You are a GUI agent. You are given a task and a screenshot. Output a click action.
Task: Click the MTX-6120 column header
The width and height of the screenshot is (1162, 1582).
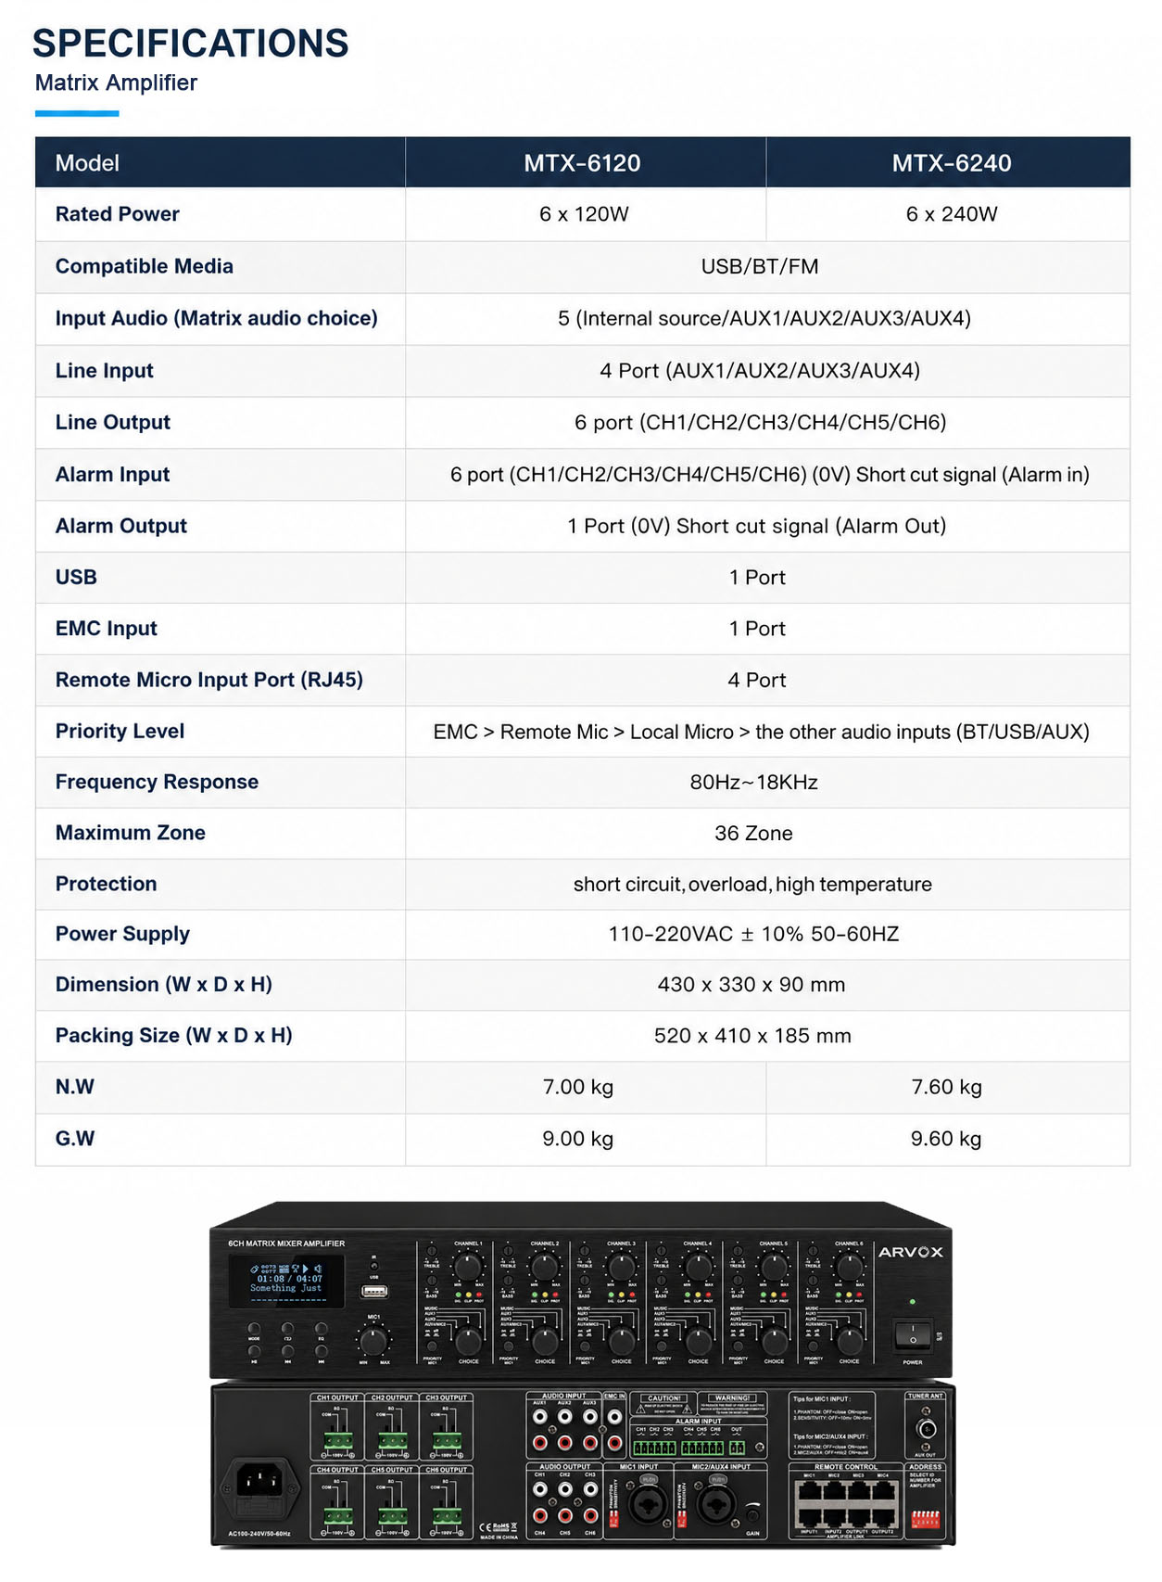tap(582, 163)
